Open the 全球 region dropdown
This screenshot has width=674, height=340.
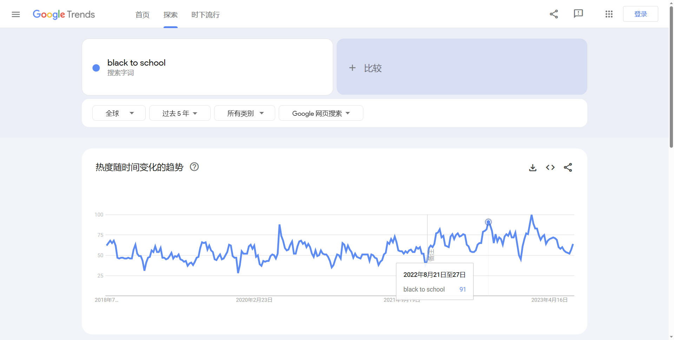click(x=119, y=113)
